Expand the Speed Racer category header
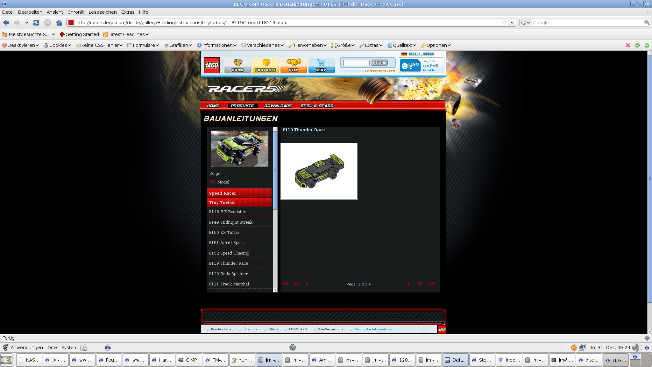The image size is (652, 367). click(239, 193)
